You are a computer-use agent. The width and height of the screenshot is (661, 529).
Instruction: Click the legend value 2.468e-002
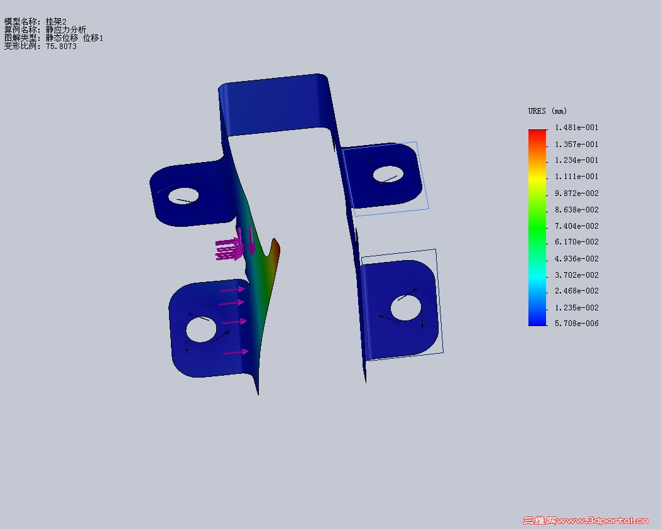tap(576, 291)
